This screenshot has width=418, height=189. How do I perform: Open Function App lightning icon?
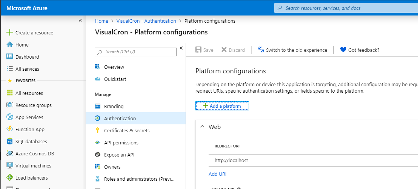[x=10, y=129]
